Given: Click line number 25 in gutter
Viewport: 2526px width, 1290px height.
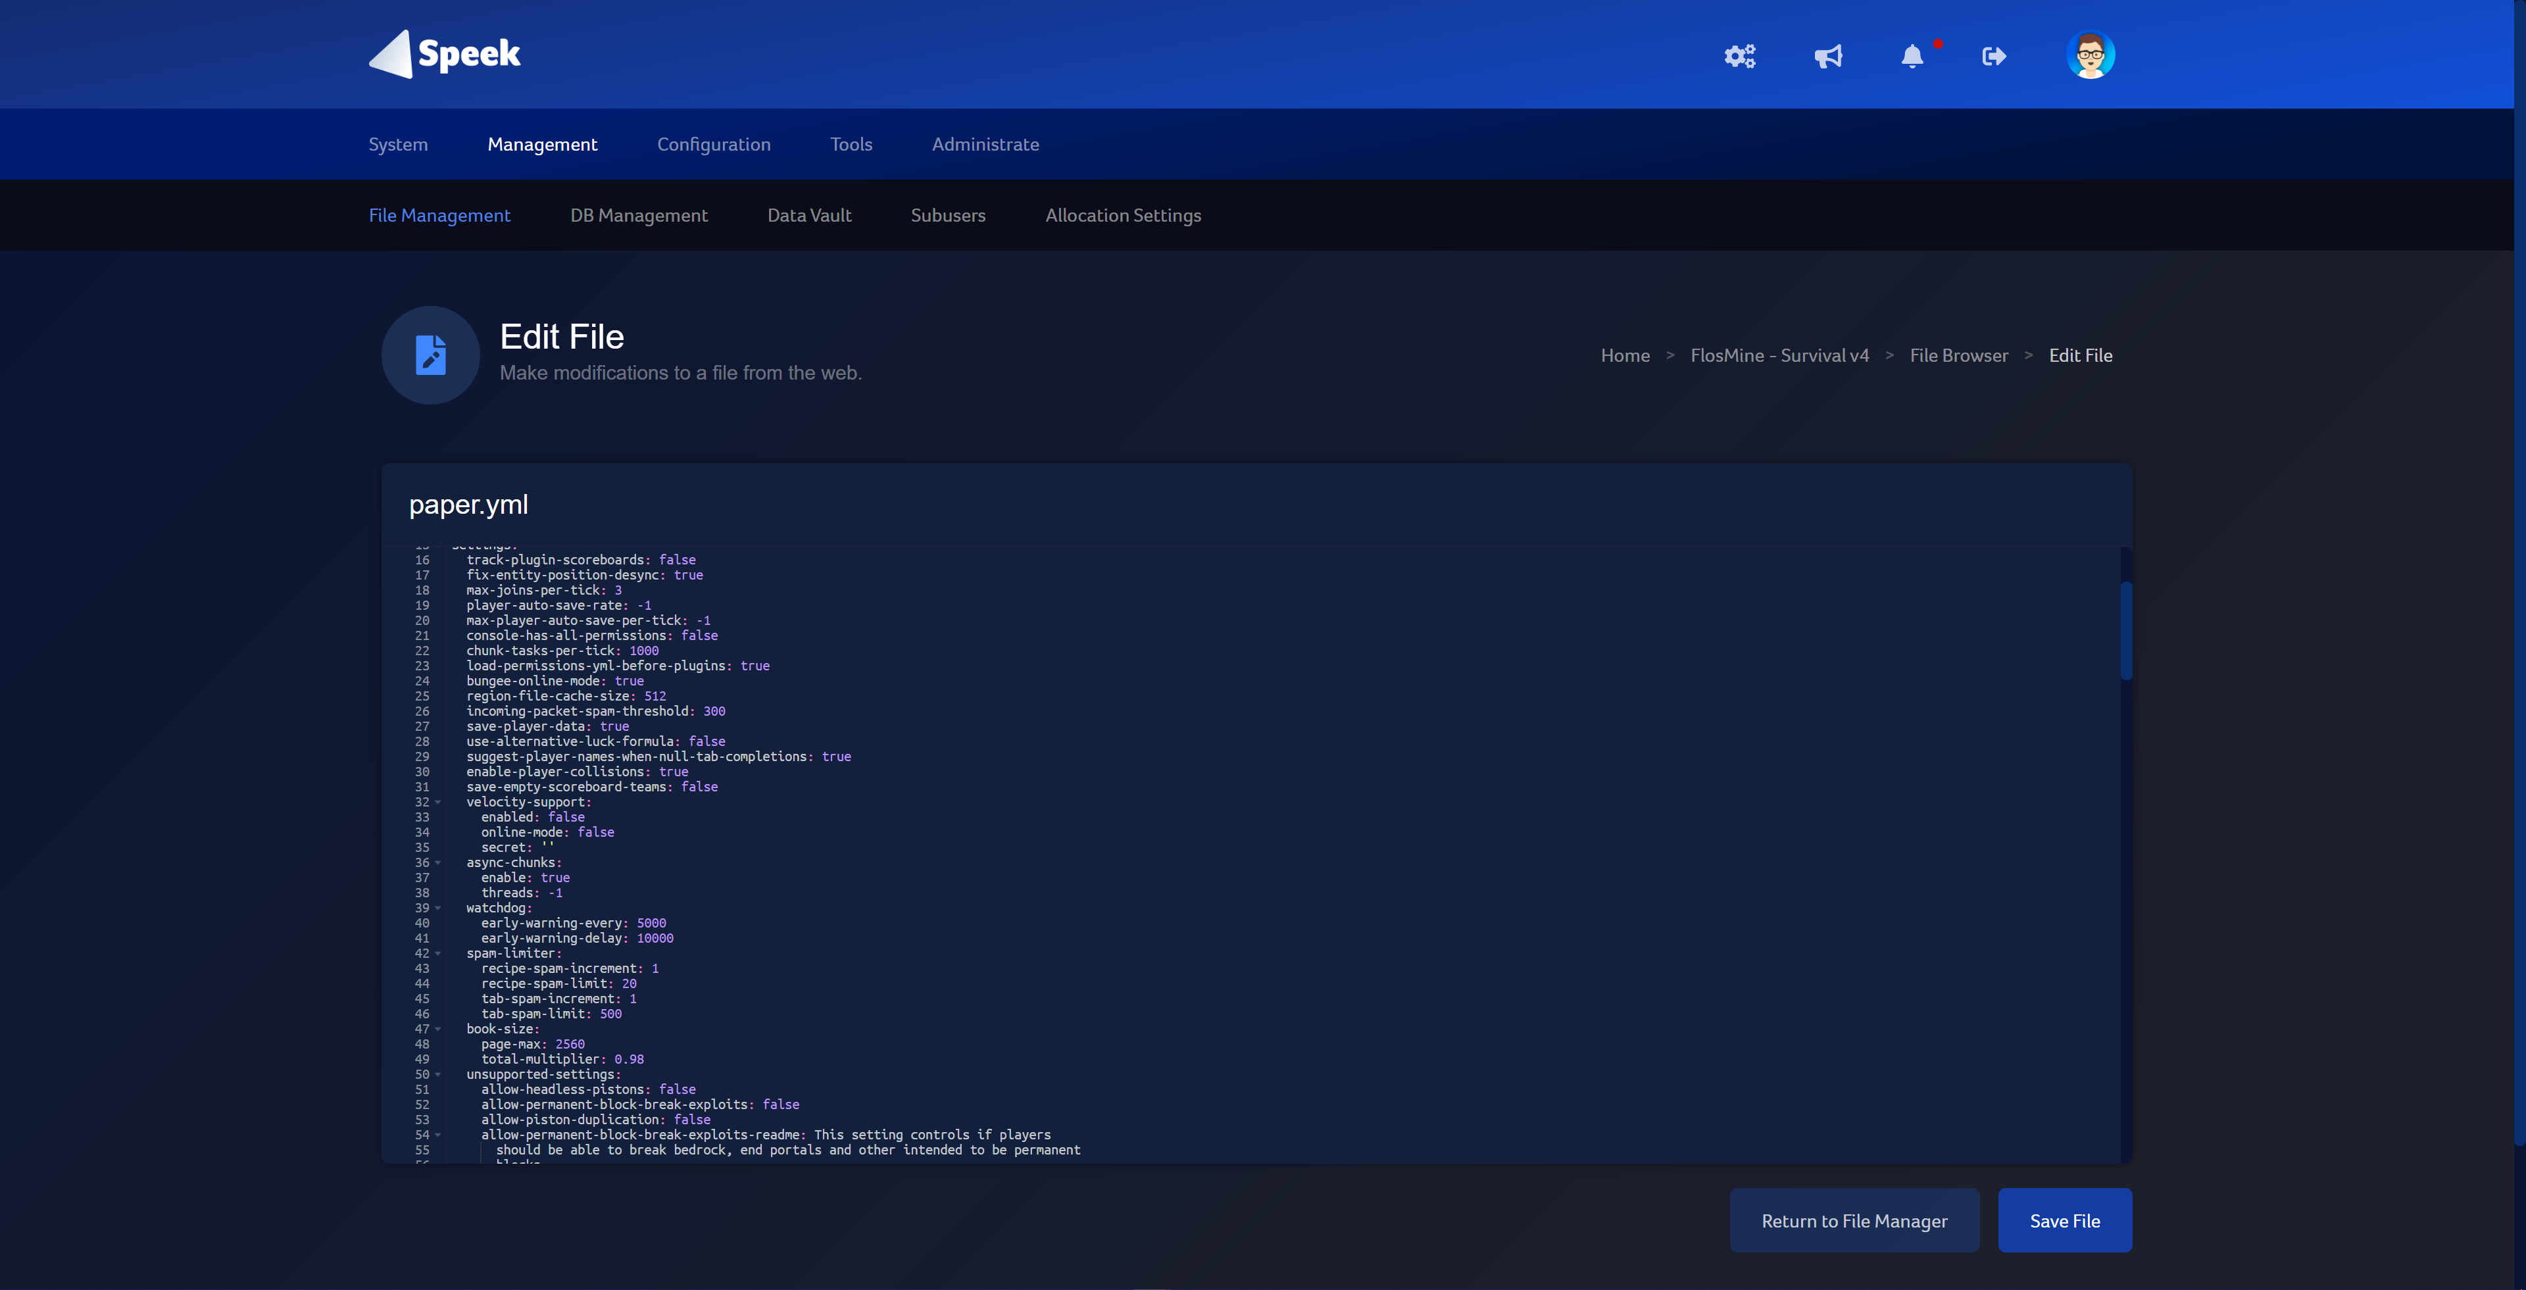Looking at the screenshot, I should click(x=422, y=696).
